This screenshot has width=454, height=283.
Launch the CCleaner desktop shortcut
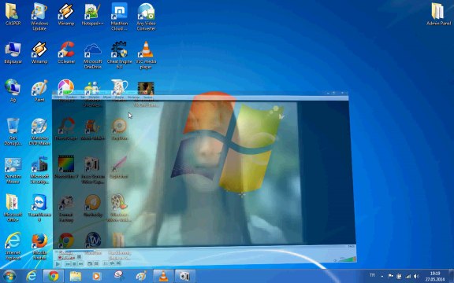(66, 53)
